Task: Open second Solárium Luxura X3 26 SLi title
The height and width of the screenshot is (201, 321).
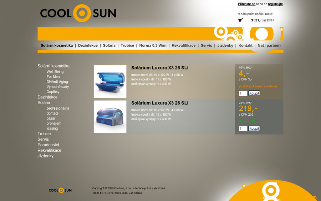Action: (x=160, y=103)
